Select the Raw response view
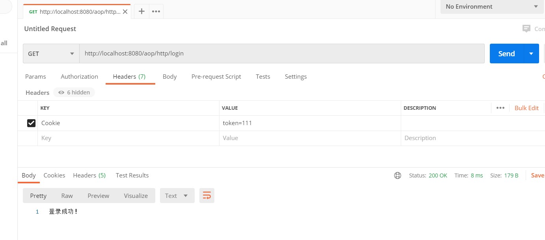 point(67,196)
